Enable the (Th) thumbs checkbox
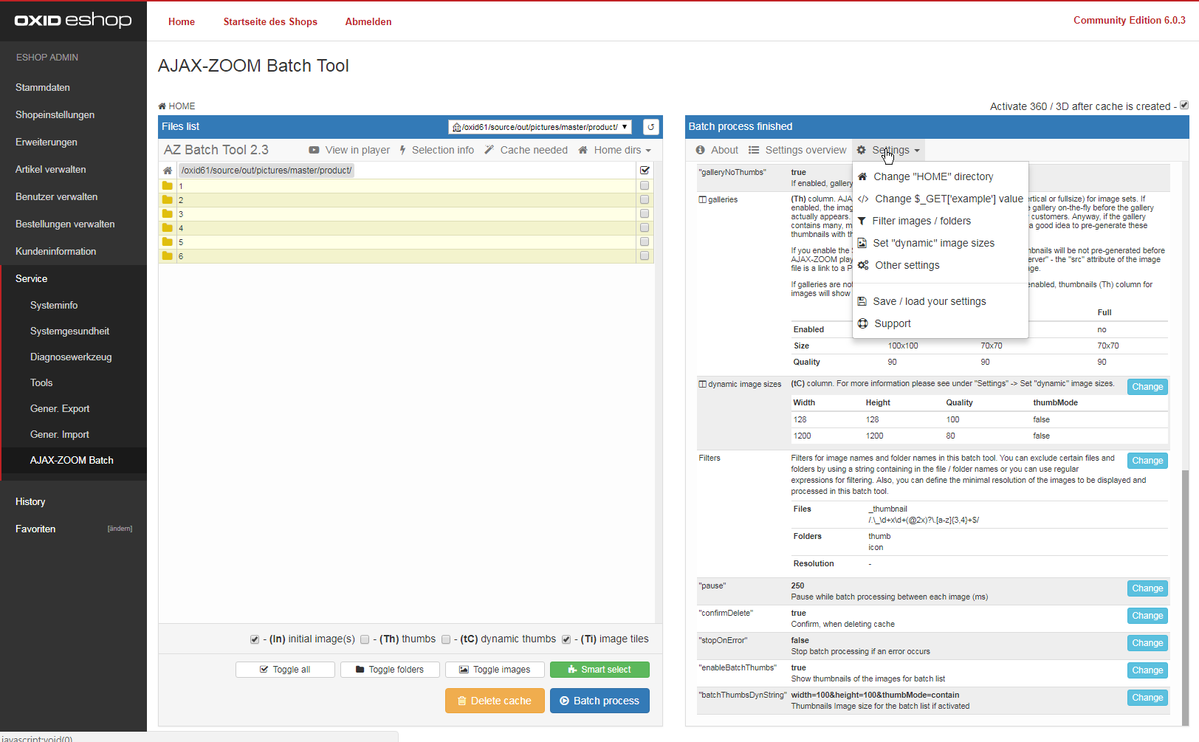 point(365,639)
